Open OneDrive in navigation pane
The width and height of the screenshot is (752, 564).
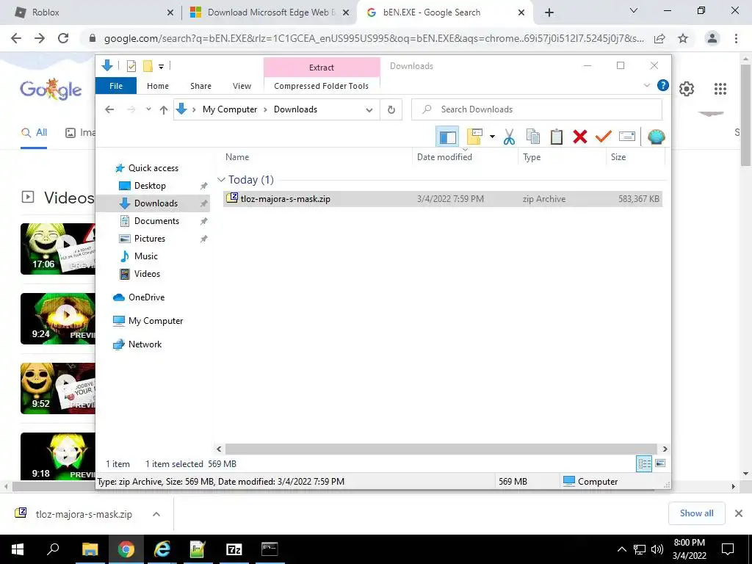pos(146,297)
